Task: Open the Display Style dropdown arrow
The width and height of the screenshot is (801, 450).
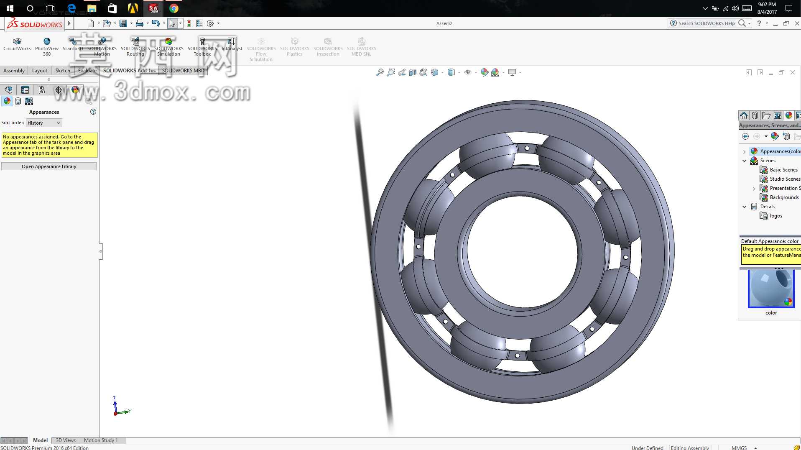Action: (459, 73)
